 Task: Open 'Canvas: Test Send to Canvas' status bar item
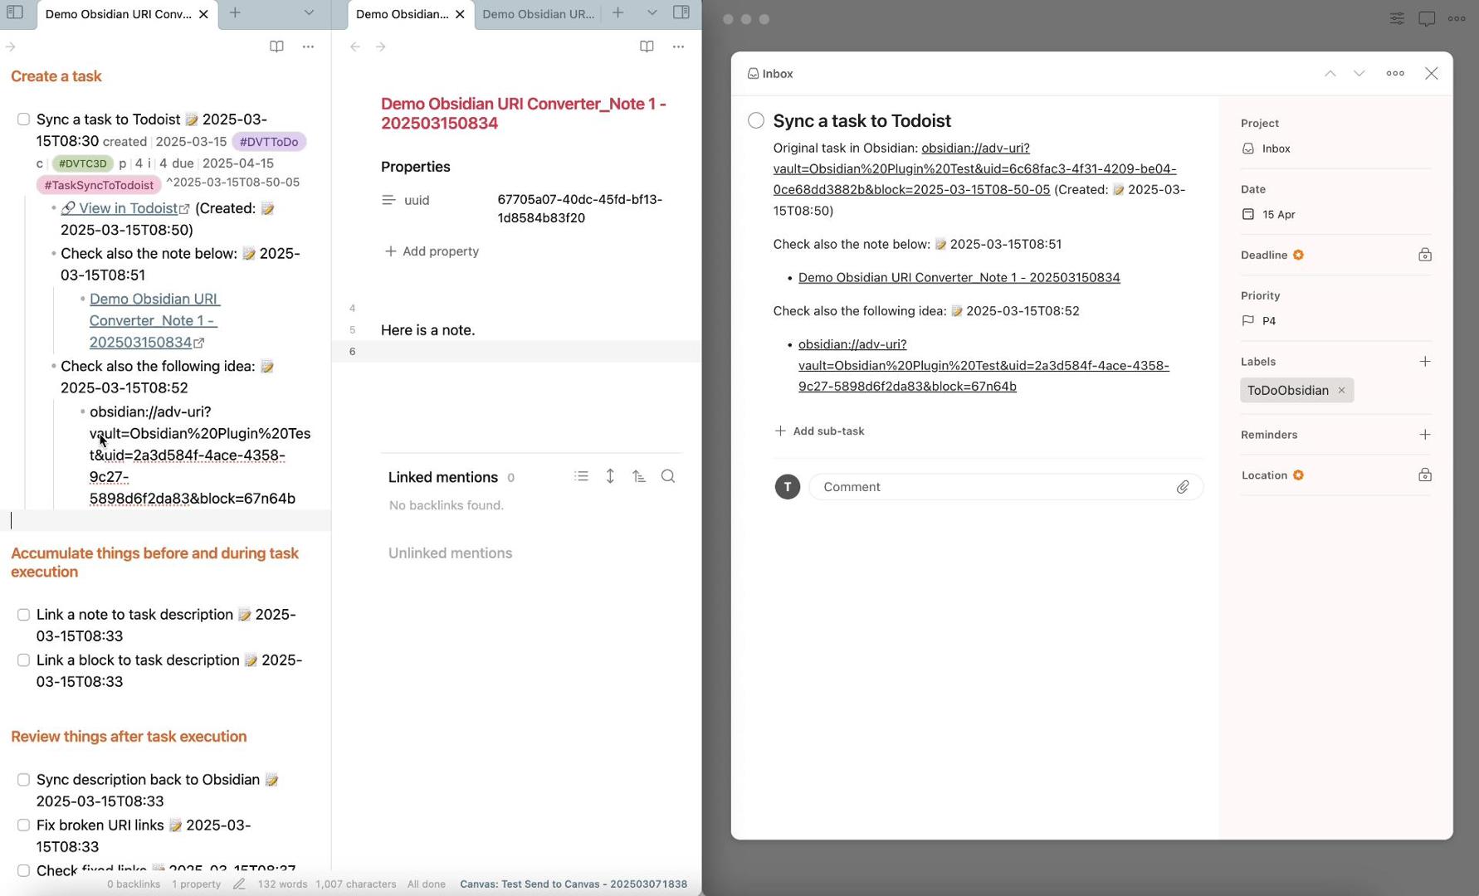pyautogui.click(x=574, y=884)
